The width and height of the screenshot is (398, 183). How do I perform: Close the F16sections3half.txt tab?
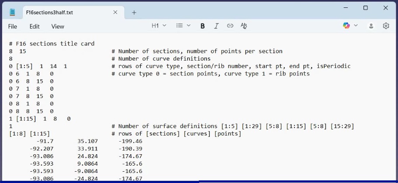click(x=115, y=13)
